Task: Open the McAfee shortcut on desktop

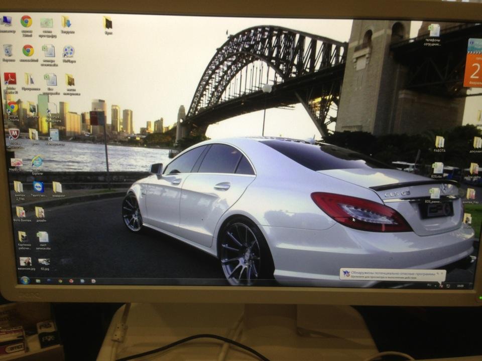Action: click(14, 134)
